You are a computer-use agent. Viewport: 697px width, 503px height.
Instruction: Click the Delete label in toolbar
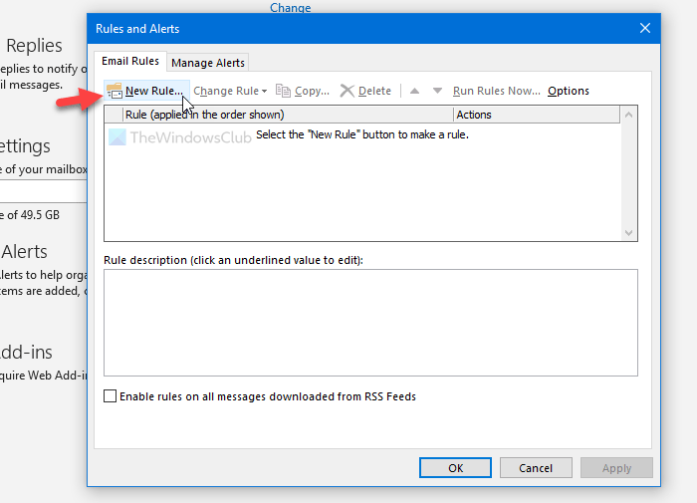pos(374,91)
